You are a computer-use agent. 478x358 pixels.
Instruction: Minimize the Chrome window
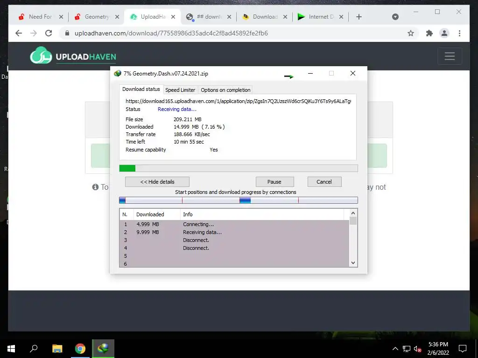pos(416,12)
